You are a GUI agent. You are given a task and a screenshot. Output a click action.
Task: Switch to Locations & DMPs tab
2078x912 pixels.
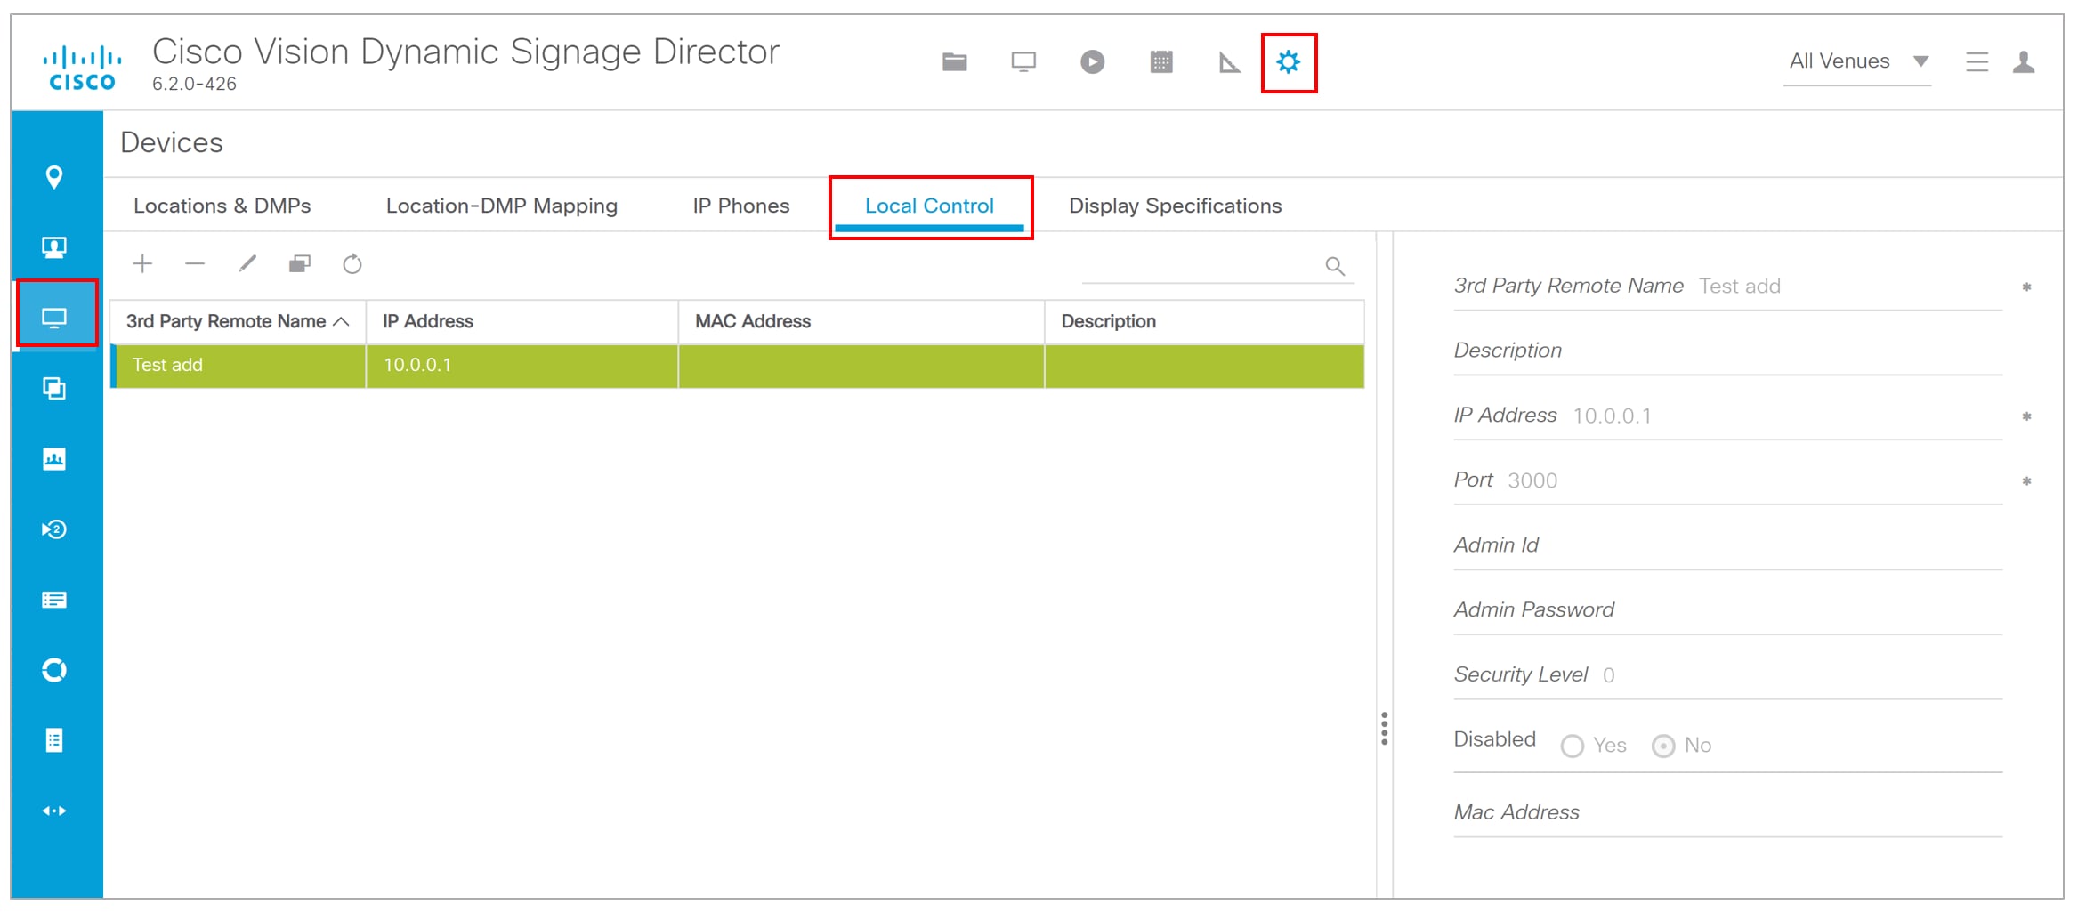222,206
